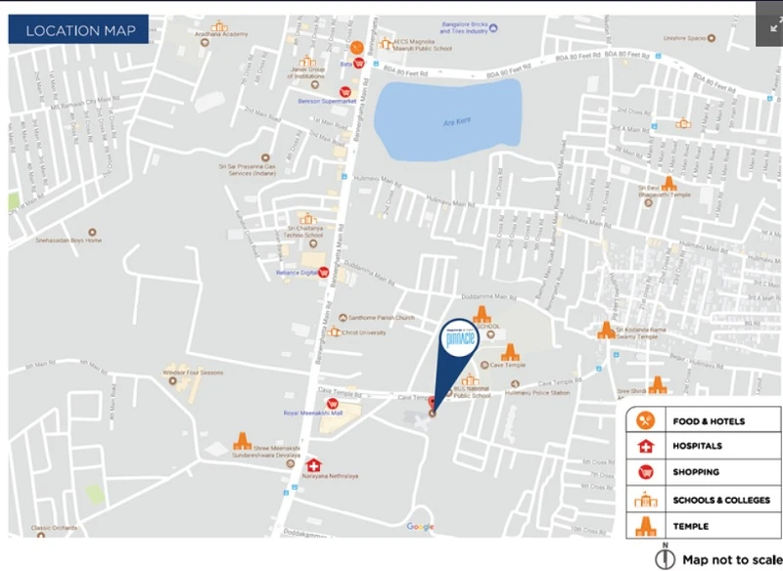The height and width of the screenshot is (571, 783).
Task: Click the Sri Chaitanya Techno School icon
Action: point(307,219)
